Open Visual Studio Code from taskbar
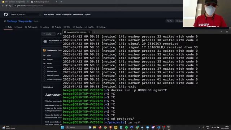The height and width of the screenshot is (130, 231). point(158,127)
